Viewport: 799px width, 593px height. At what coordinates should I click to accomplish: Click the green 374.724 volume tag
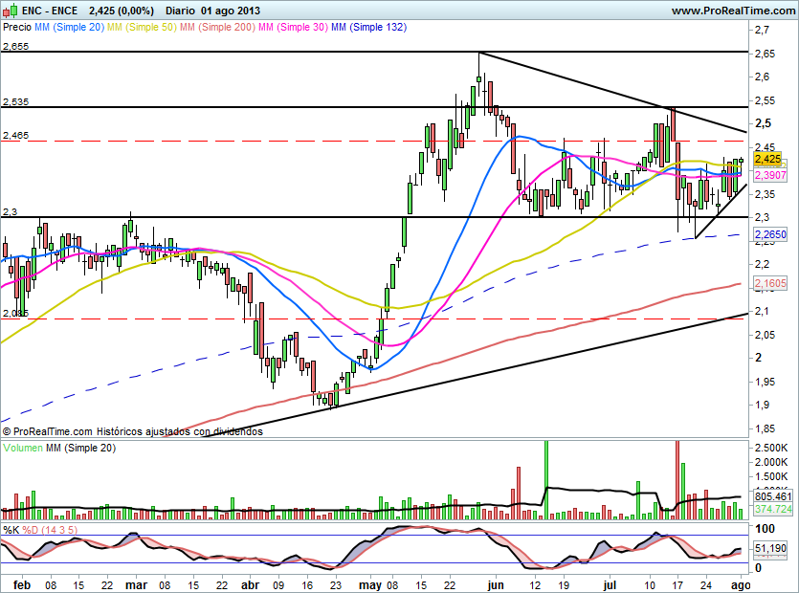(x=773, y=509)
